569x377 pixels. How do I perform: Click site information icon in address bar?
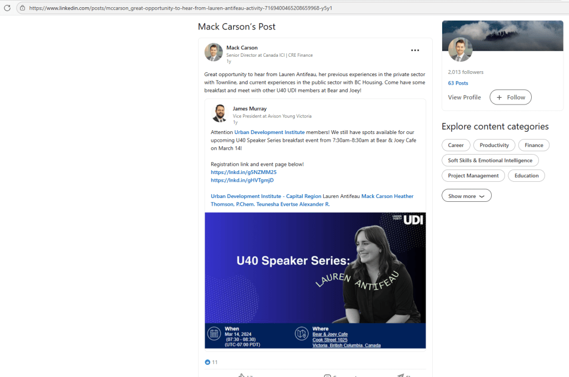coord(22,8)
